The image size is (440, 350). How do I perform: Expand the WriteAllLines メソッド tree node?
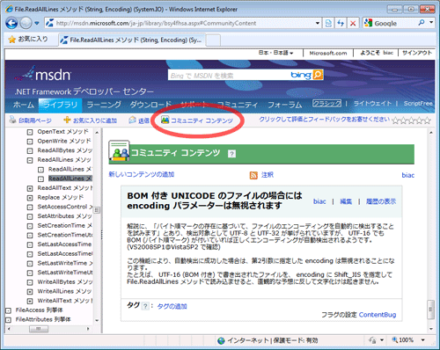(x=30, y=292)
